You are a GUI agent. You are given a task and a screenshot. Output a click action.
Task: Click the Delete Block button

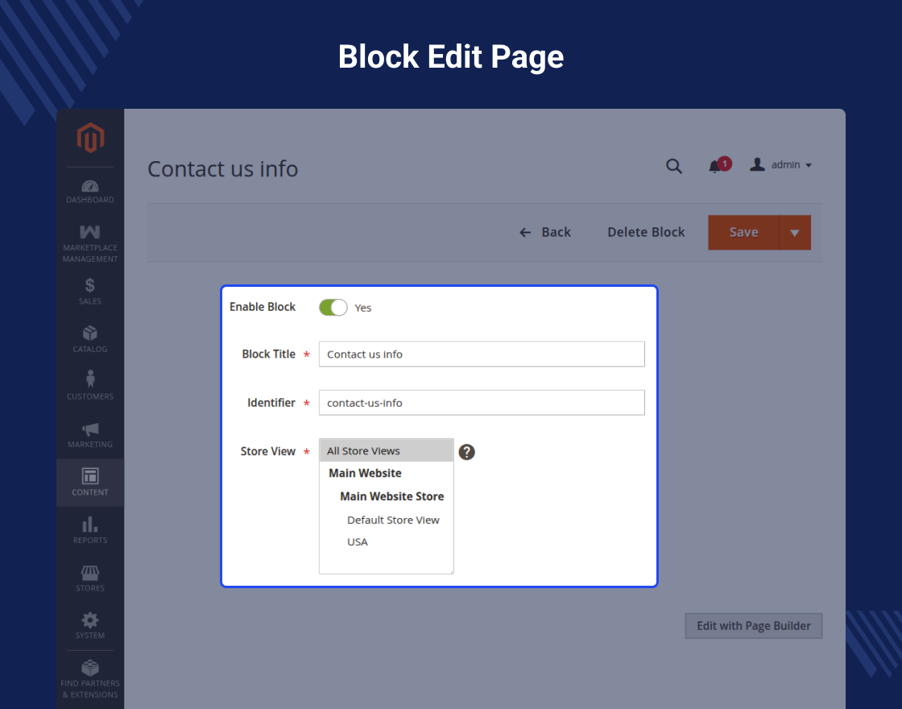[x=646, y=233]
